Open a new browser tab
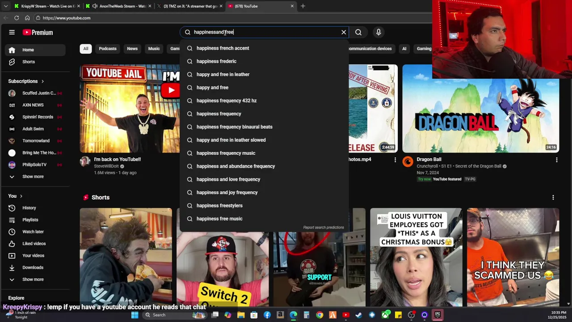Viewport: 572px width, 322px height. [x=303, y=6]
